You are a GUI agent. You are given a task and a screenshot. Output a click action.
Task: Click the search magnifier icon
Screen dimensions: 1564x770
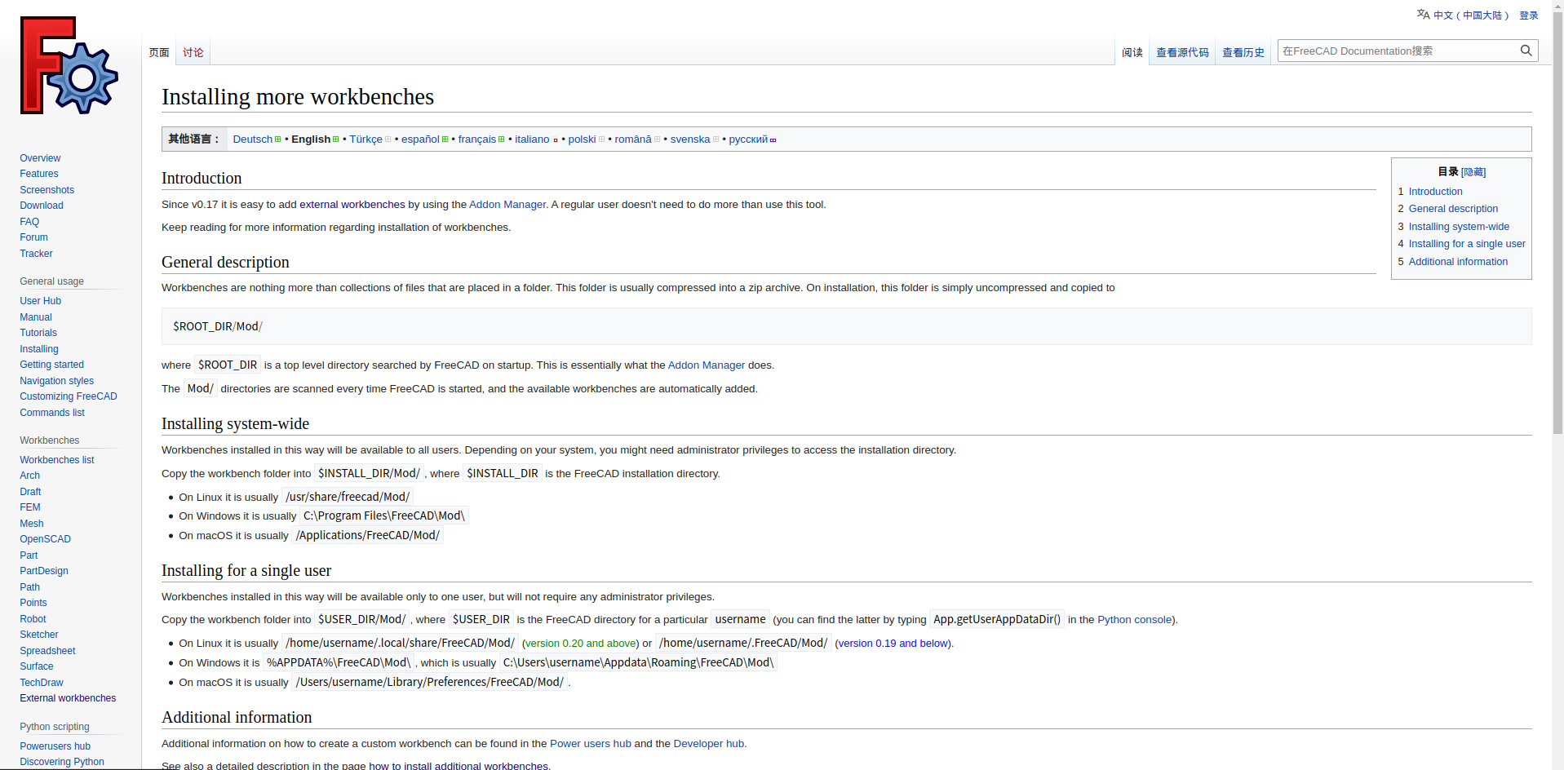(x=1526, y=51)
